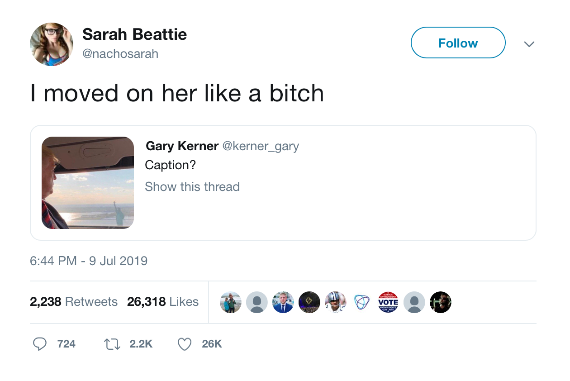The image size is (570, 381).
Task: Click the man in blue suit avatar
Action: point(283,302)
